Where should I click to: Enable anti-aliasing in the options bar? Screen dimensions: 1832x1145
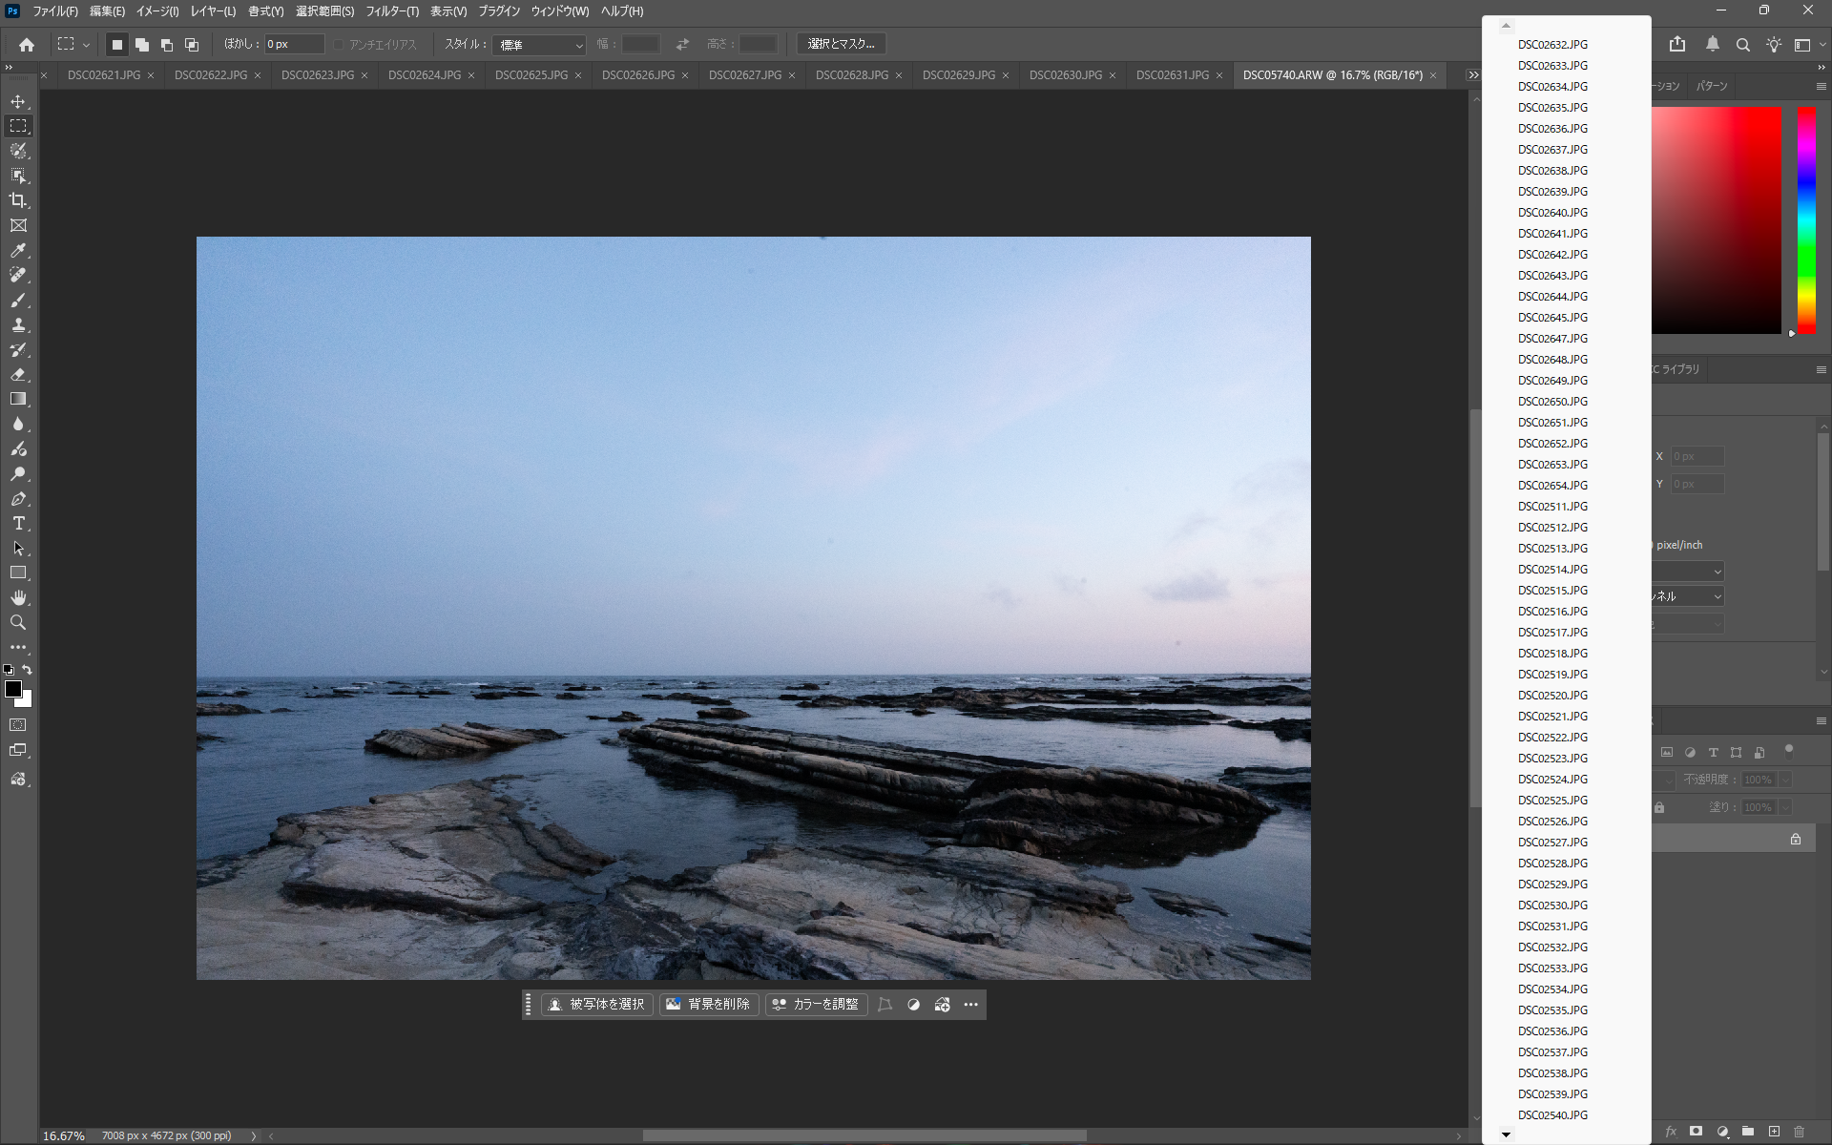(340, 44)
